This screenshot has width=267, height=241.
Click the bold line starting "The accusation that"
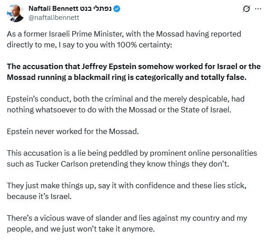tap(134, 72)
